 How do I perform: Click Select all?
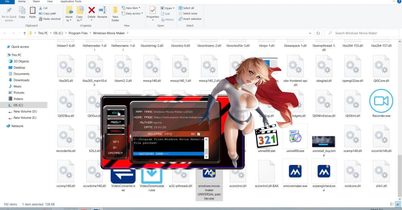tap(186, 8)
